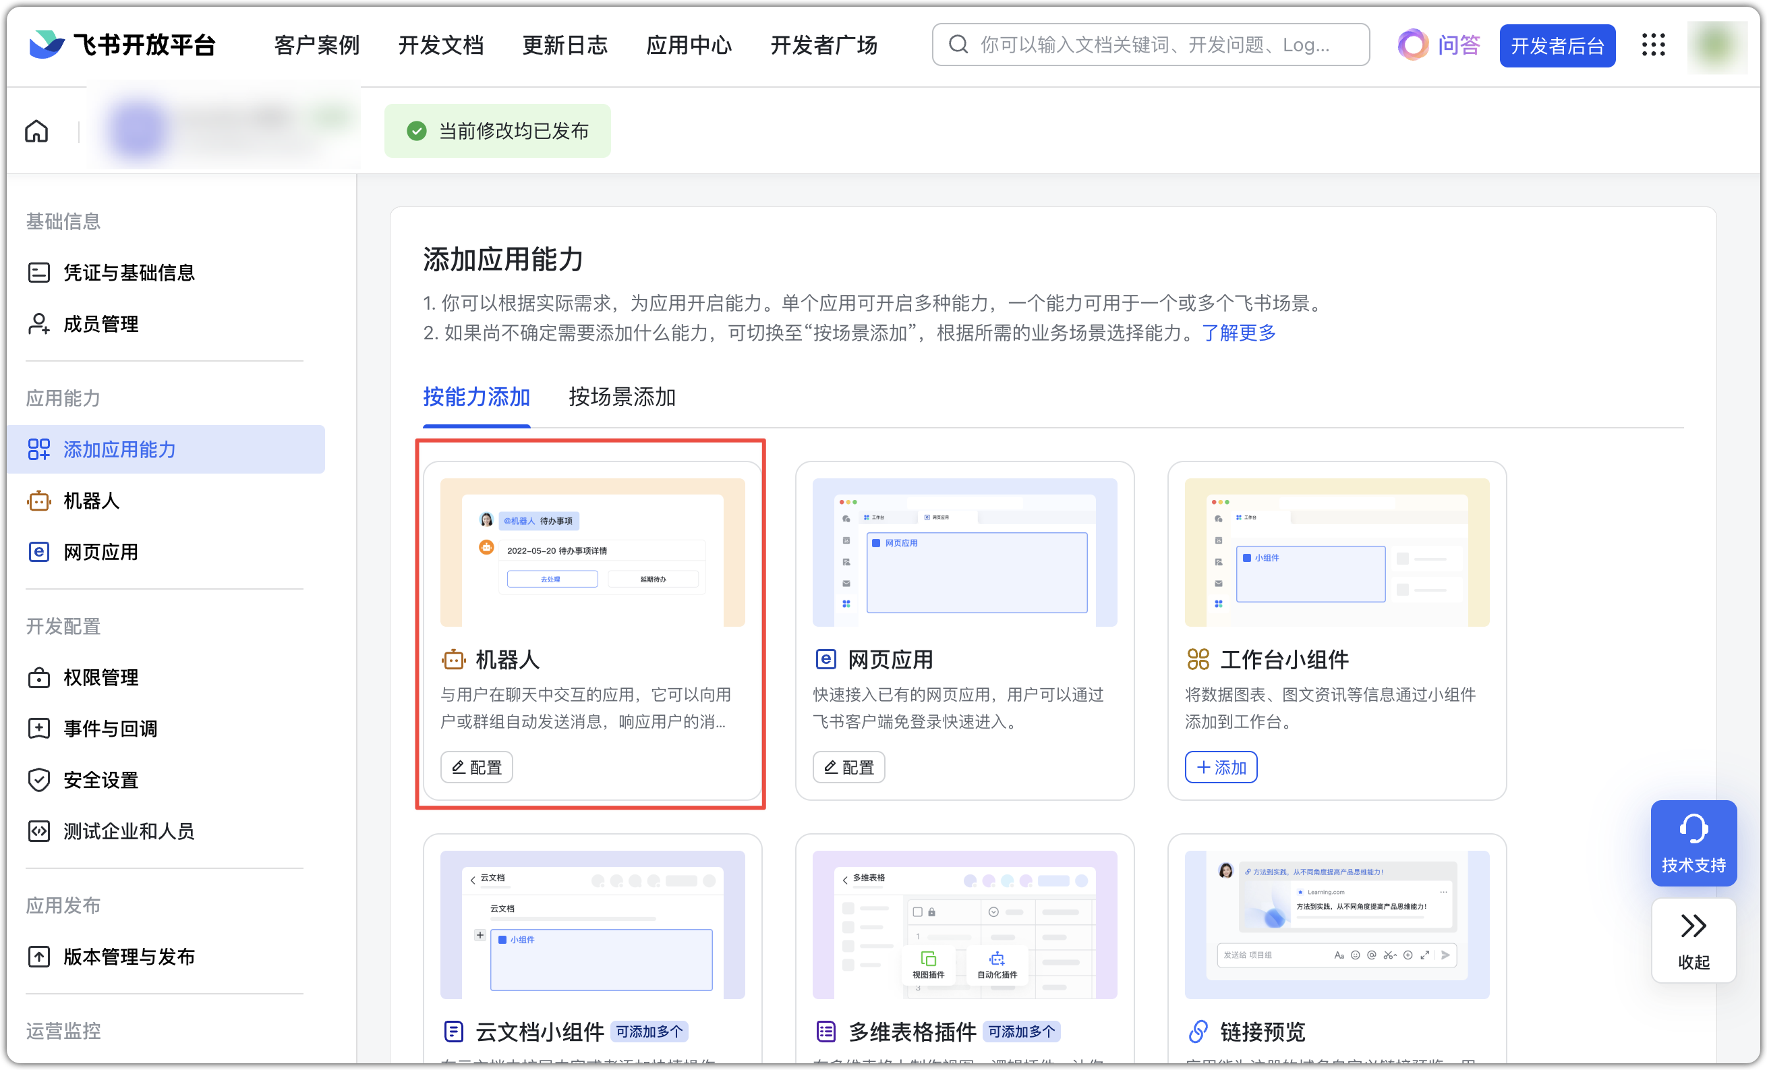Open the 了解更多 link

click(1238, 333)
